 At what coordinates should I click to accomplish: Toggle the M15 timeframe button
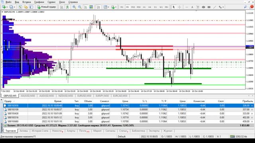pos(133,7)
